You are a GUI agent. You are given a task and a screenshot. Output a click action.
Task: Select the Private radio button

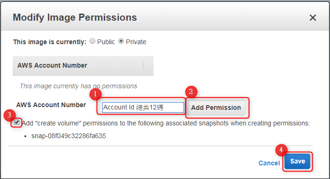pos(121,41)
